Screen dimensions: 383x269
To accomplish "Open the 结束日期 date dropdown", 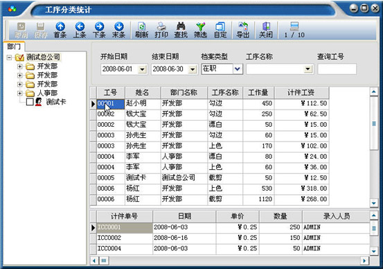I will click(x=193, y=69).
